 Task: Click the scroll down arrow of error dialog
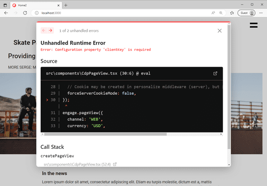229,165
